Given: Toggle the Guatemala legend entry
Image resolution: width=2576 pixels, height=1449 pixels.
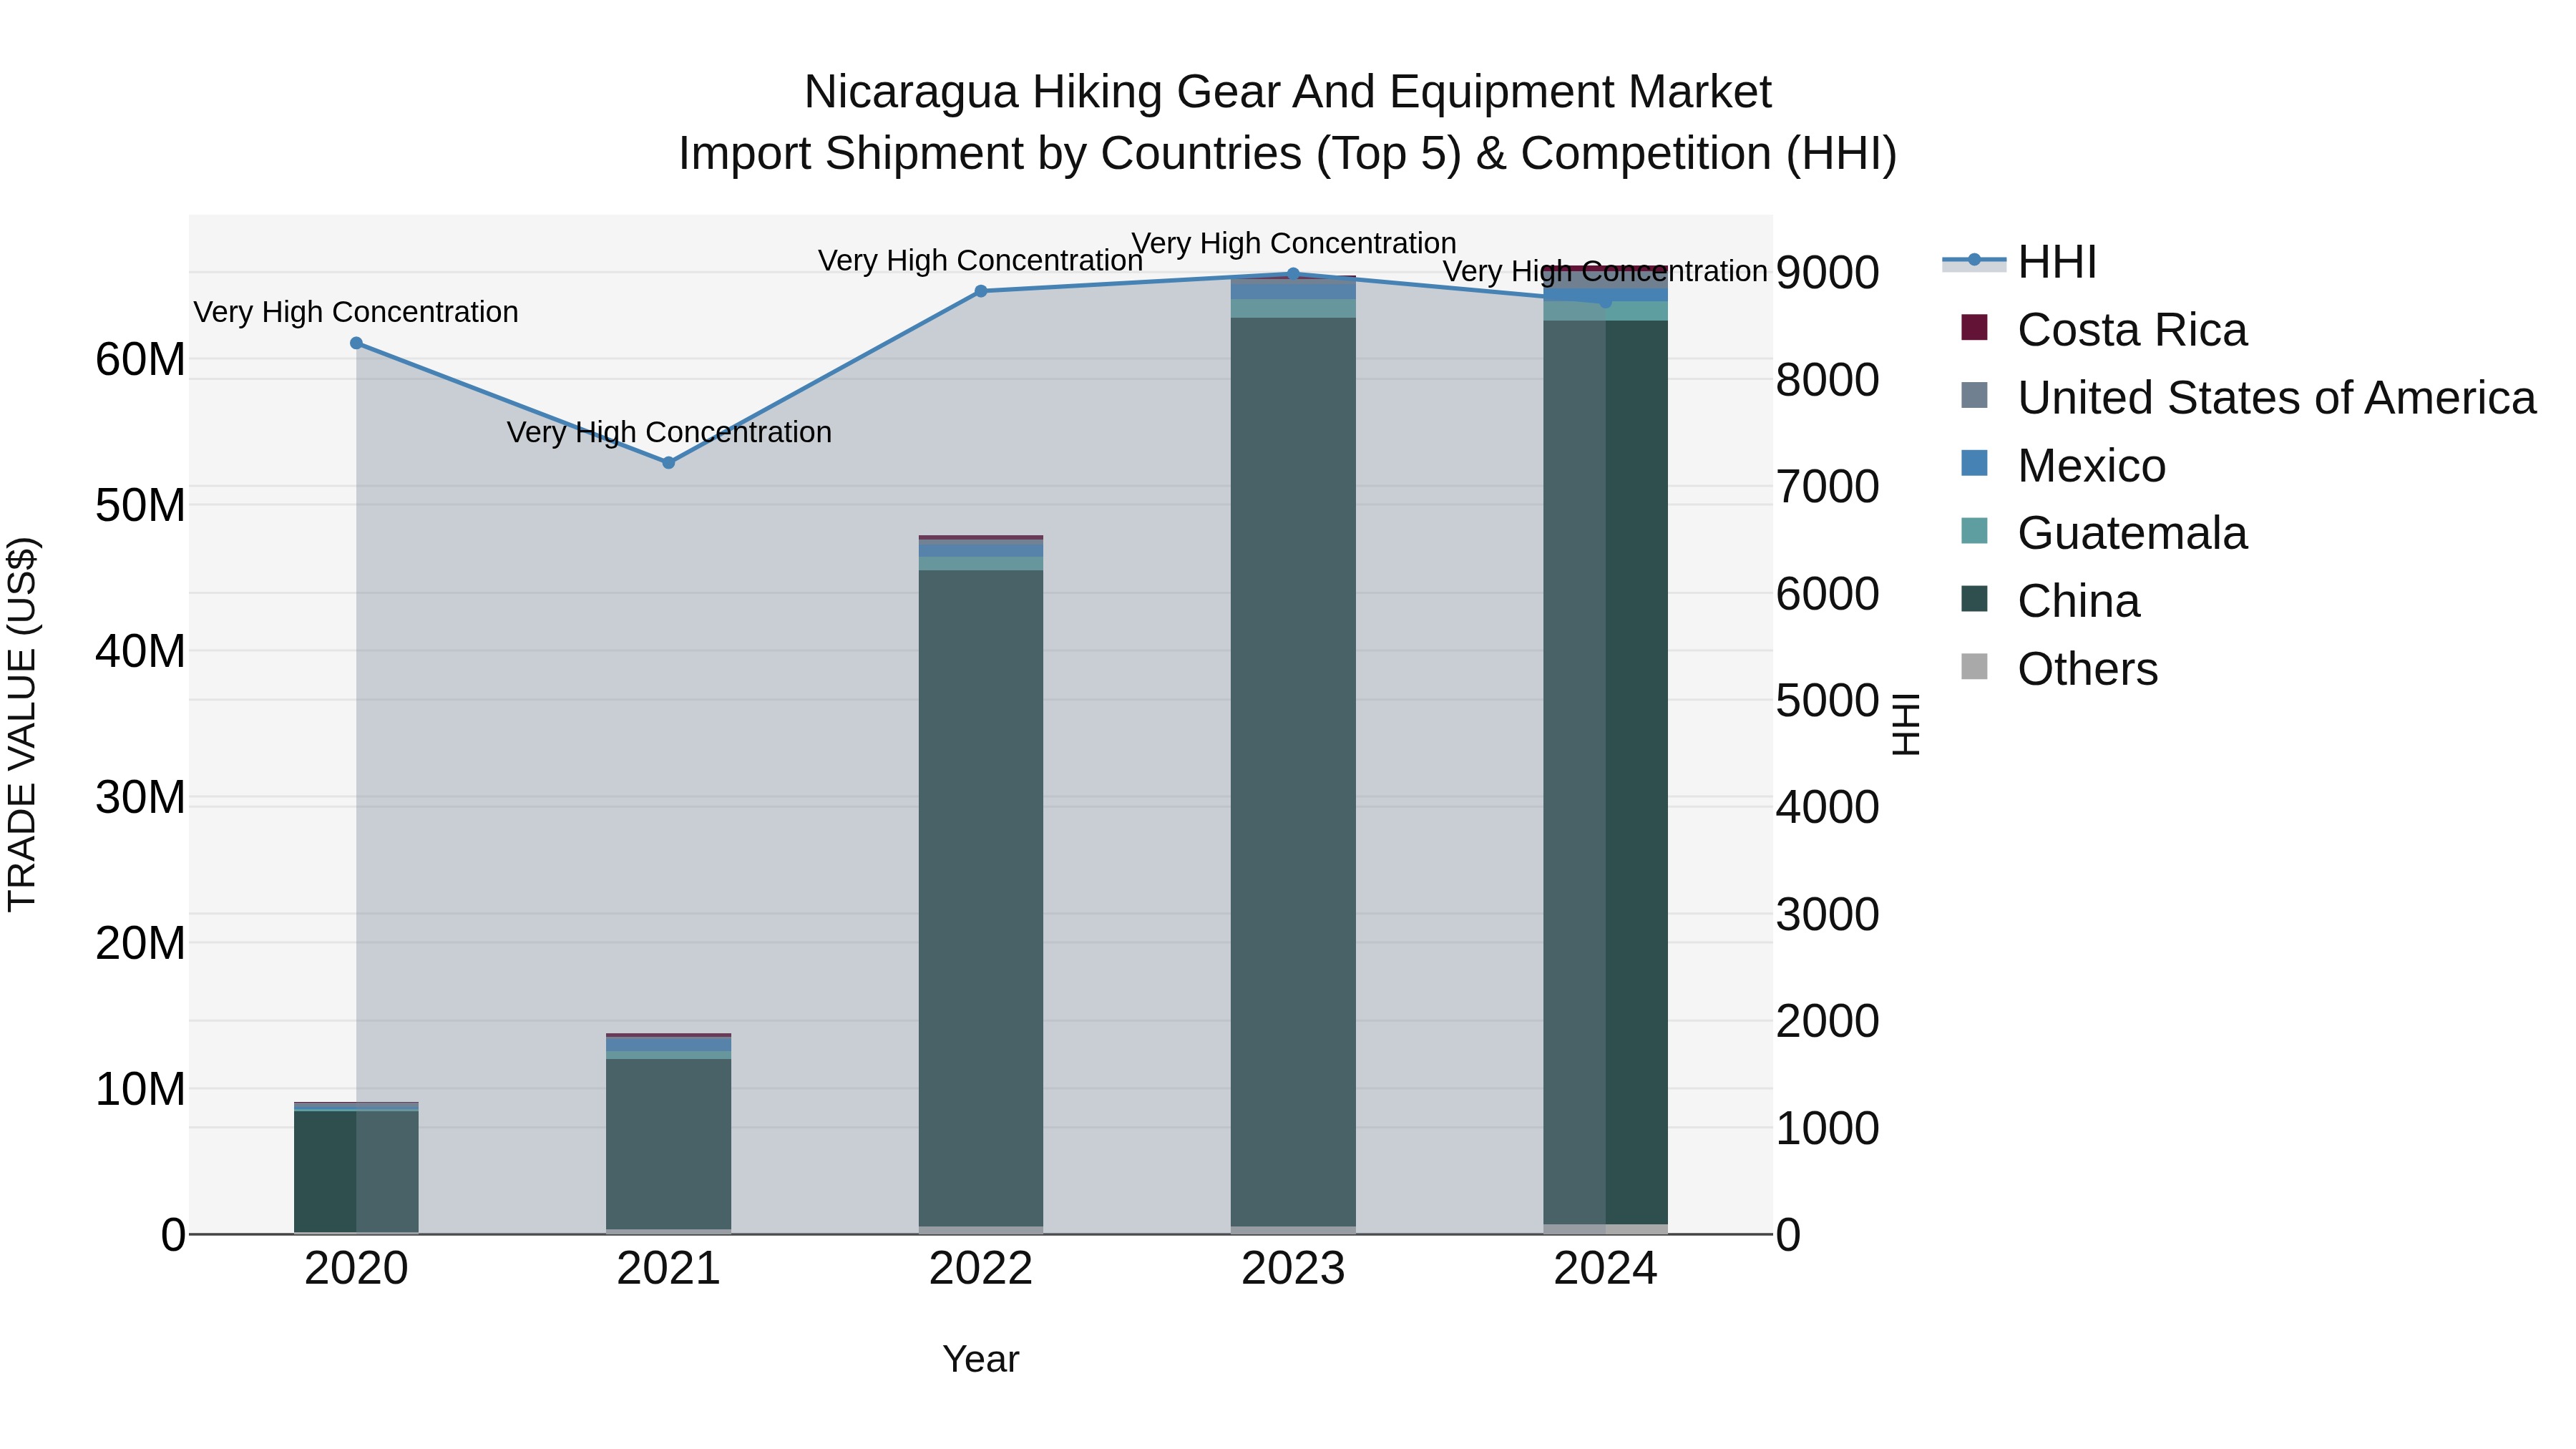Looking at the screenshot, I should [x=2104, y=533].
